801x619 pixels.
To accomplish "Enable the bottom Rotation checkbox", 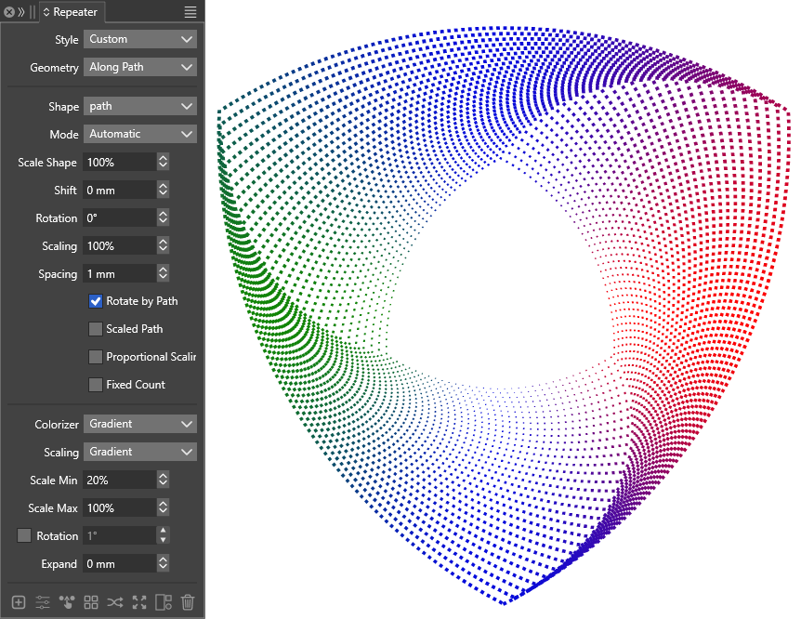I will (x=24, y=535).
